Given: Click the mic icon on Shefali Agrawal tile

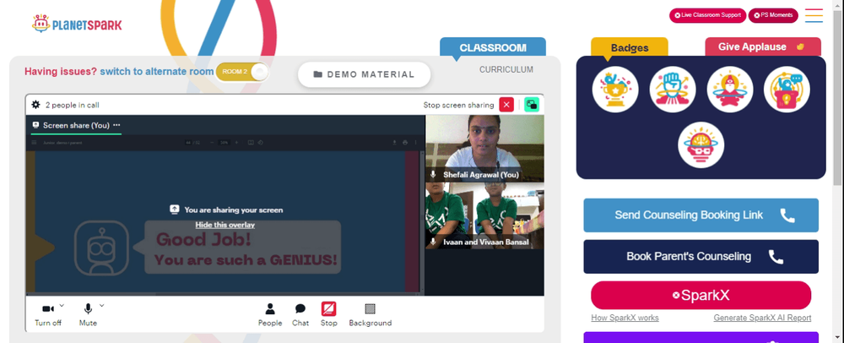Looking at the screenshot, I should point(433,175).
